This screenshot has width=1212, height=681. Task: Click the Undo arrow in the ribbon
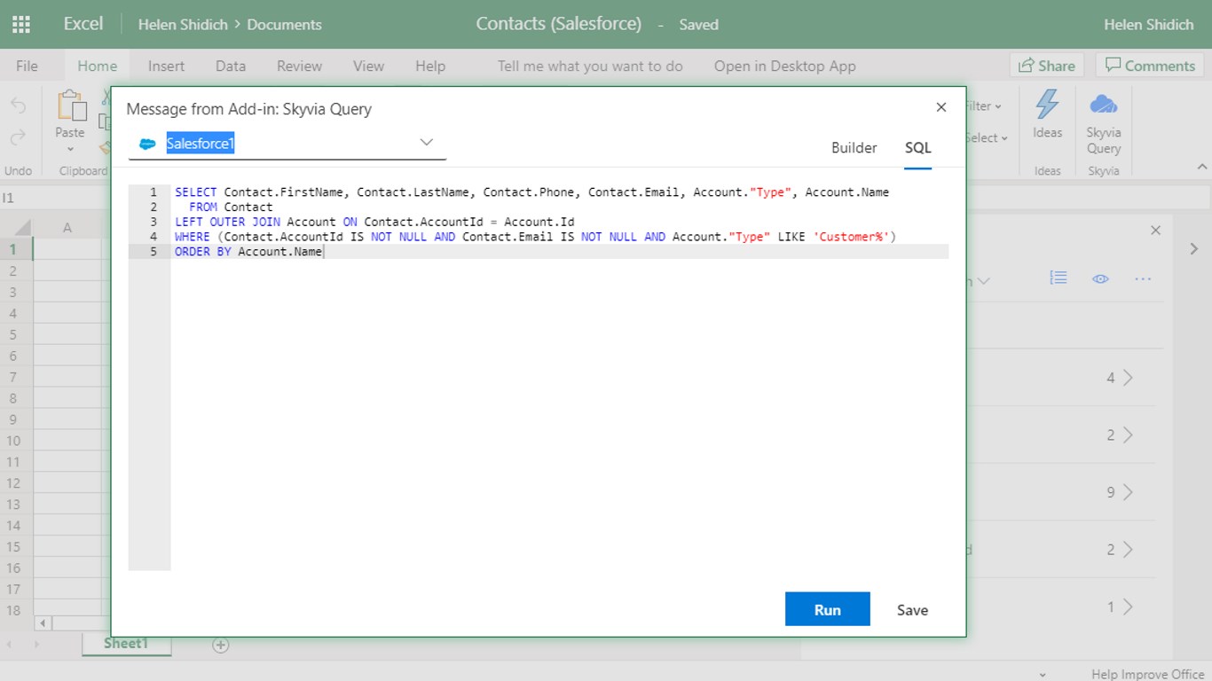(18, 106)
